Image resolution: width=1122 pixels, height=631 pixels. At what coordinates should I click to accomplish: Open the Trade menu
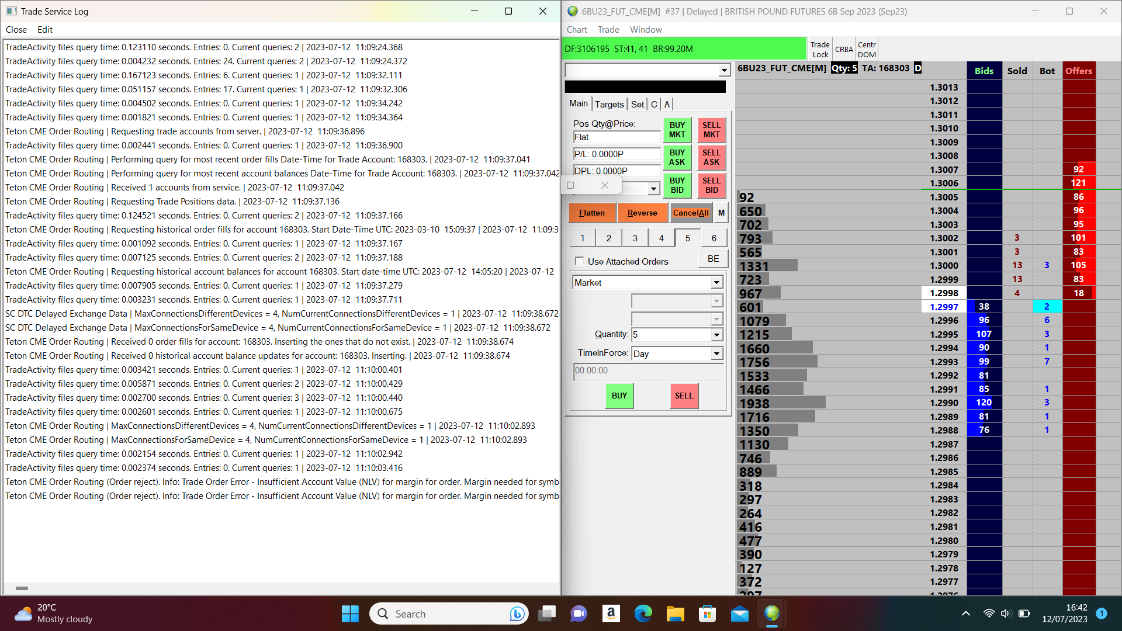coord(608,30)
